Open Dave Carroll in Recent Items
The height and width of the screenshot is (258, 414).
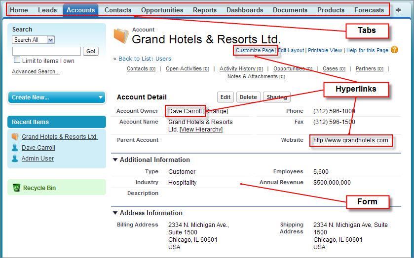point(38,148)
